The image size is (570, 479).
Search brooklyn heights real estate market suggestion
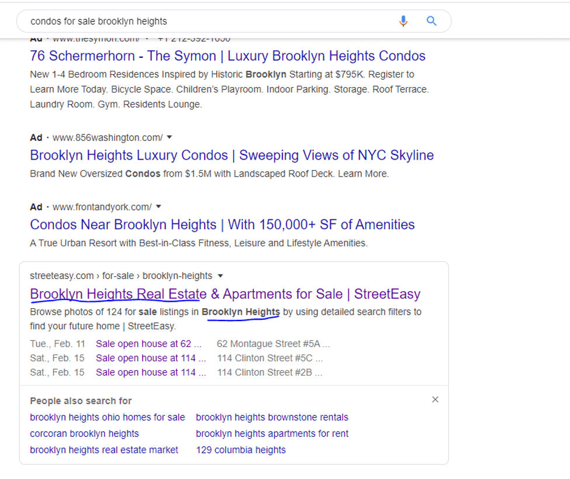coord(104,450)
